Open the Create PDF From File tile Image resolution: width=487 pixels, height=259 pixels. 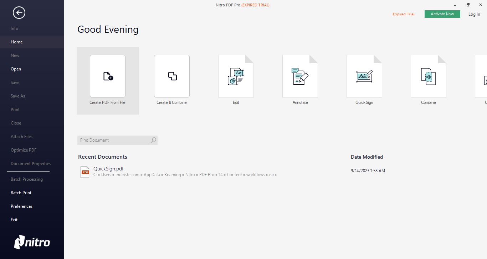click(x=108, y=81)
